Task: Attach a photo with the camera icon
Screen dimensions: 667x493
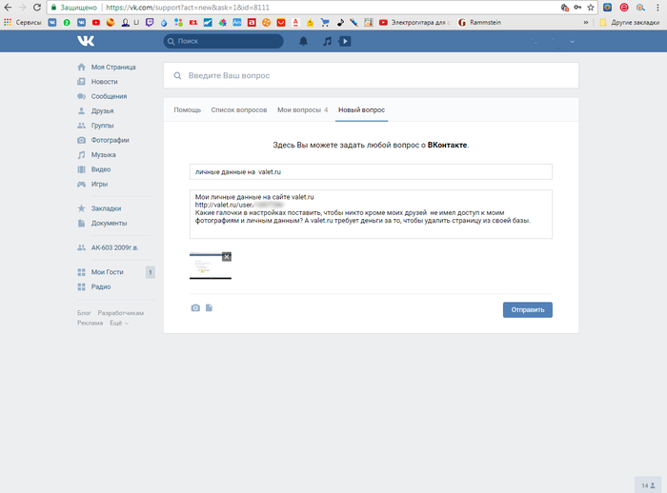Action: 195,308
